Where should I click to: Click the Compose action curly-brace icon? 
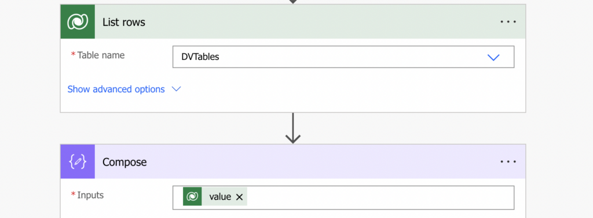[x=78, y=162]
